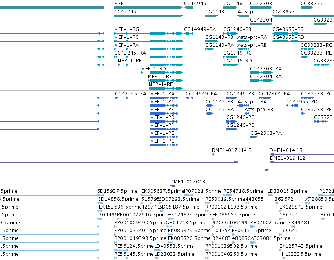This screenshot has height=260, width=334.
Task: Select transcript CG14949-RA
Action: pos(200,29)
